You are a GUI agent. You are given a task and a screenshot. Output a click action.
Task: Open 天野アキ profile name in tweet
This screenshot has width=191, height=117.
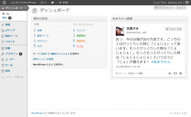pos(133,29)
